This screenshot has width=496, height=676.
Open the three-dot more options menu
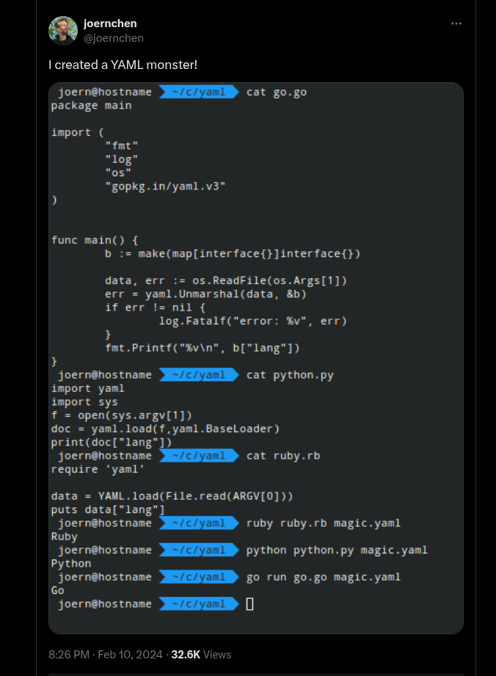click(456, 23)
